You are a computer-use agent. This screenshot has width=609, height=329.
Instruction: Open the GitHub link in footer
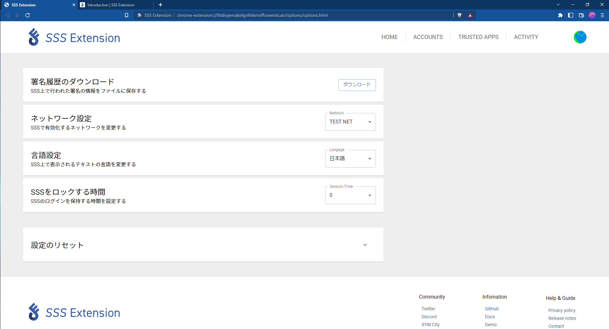coord(492,309)
